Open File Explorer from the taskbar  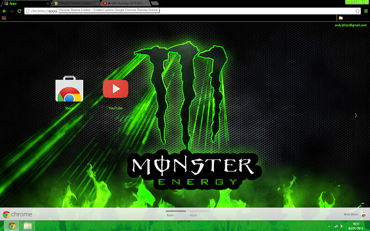point(27,226)
